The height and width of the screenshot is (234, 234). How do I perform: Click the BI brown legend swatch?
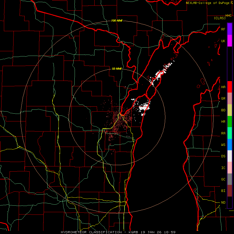click(230, 191)
